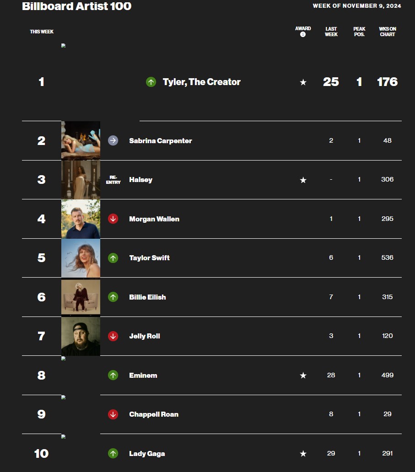415x472 pixels.
Task: Open Tyler, The Creator's artist page
Action: coord(201,82)
